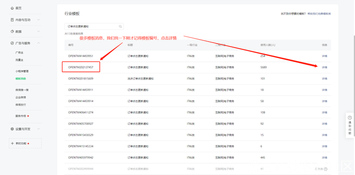Click the title 洗衣订单状态更新通知
This screenshot has height=175, width=355.
(141, 79)
